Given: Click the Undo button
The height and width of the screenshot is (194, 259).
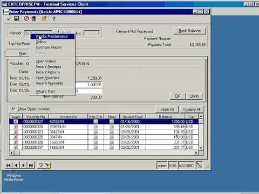Looking at the screenshot, I should [194, 96].
